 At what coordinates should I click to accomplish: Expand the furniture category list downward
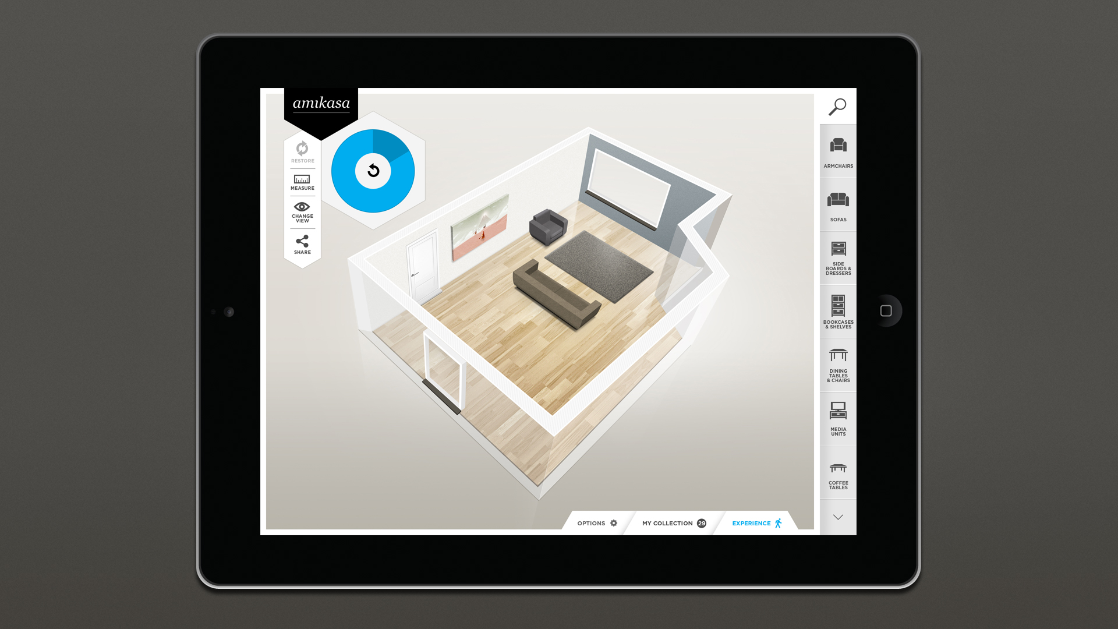(838, 517)
